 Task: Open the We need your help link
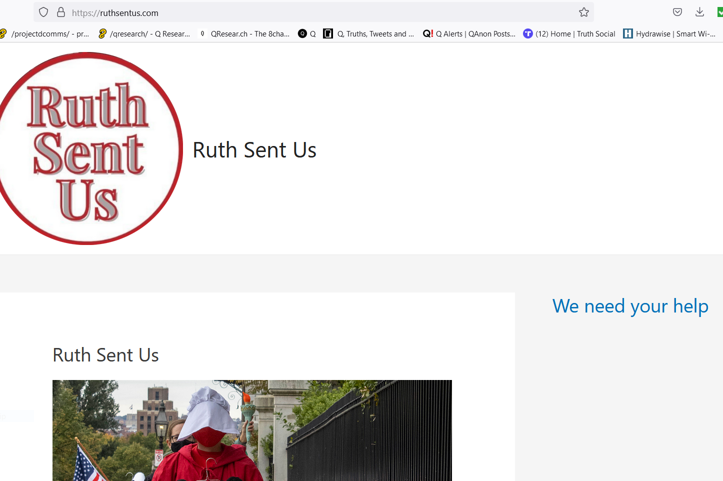click(630, 306)
